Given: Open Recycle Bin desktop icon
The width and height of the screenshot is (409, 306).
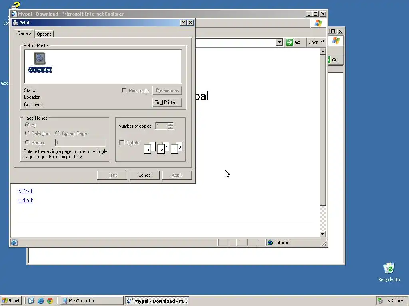Looking at the screenshot, I should click(x=389, y=272).
